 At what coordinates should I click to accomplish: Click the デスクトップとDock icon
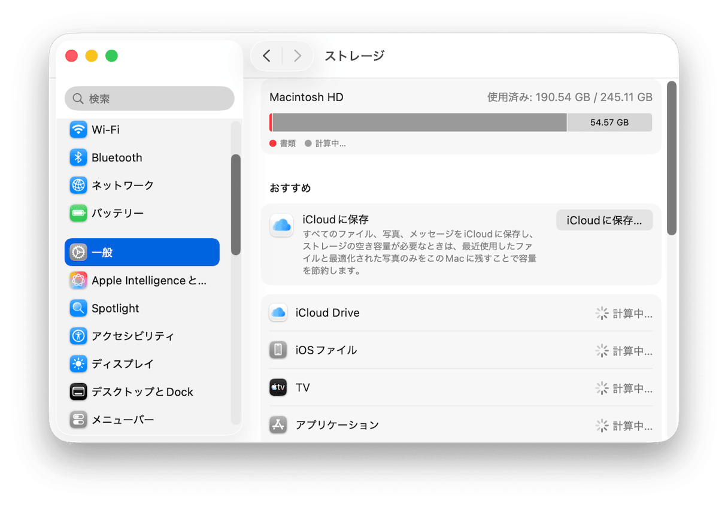click(78, 392)
